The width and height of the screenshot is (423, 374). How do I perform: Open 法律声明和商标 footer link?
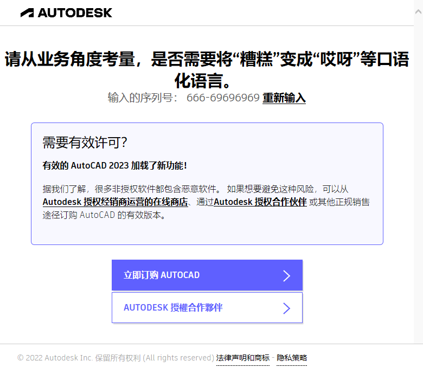243,358
